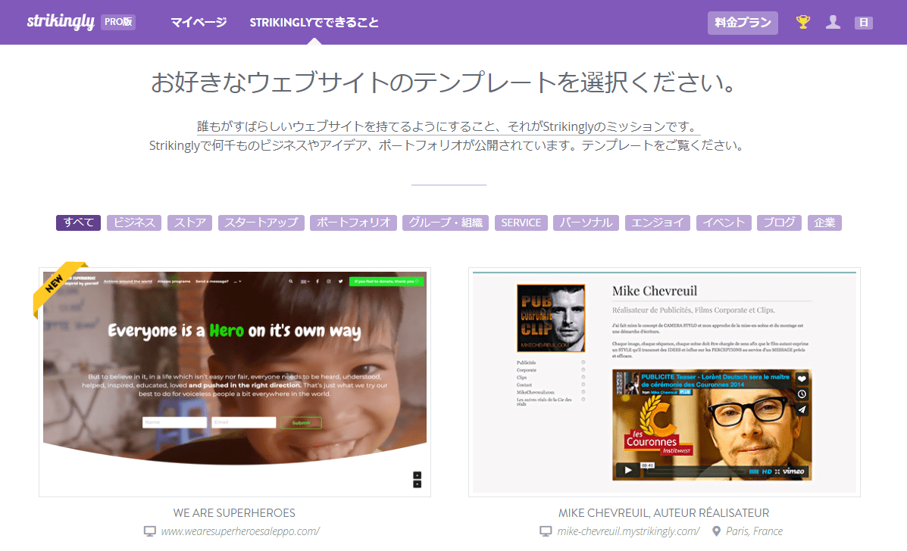Viewport: 907px width, 551px height.
Task: Click the mission statement underlined text
Action: pyautogui.click(x=448, y=126)
